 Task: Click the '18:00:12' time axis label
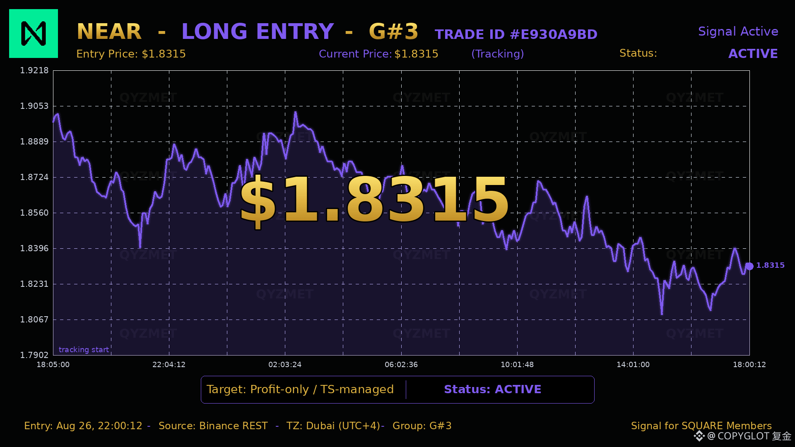749,365
